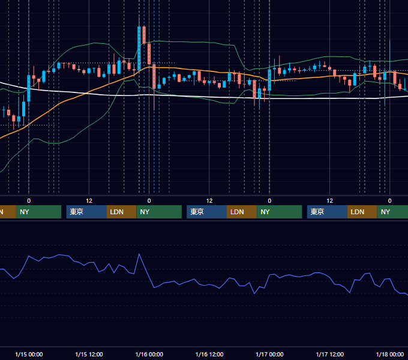Select the LDN session block on 1/17
This screenshot has height=360, width=408.
tap(362, 212)
